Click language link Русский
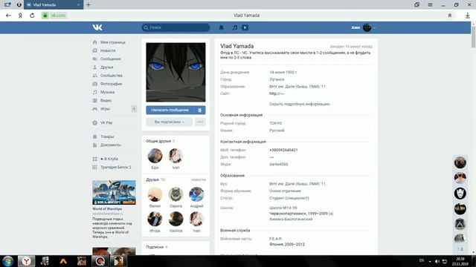The height and width of the screenshot is (267, 476). (x=277, y=131)
